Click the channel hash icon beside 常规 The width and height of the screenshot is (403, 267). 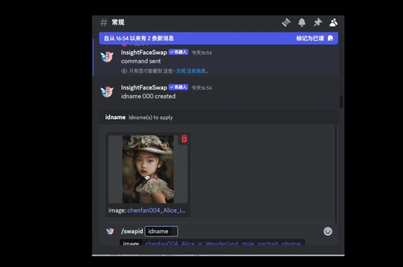point(104,23)
